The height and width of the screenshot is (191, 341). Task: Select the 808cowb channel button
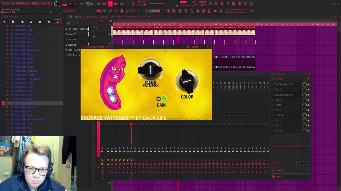(72, 45)
